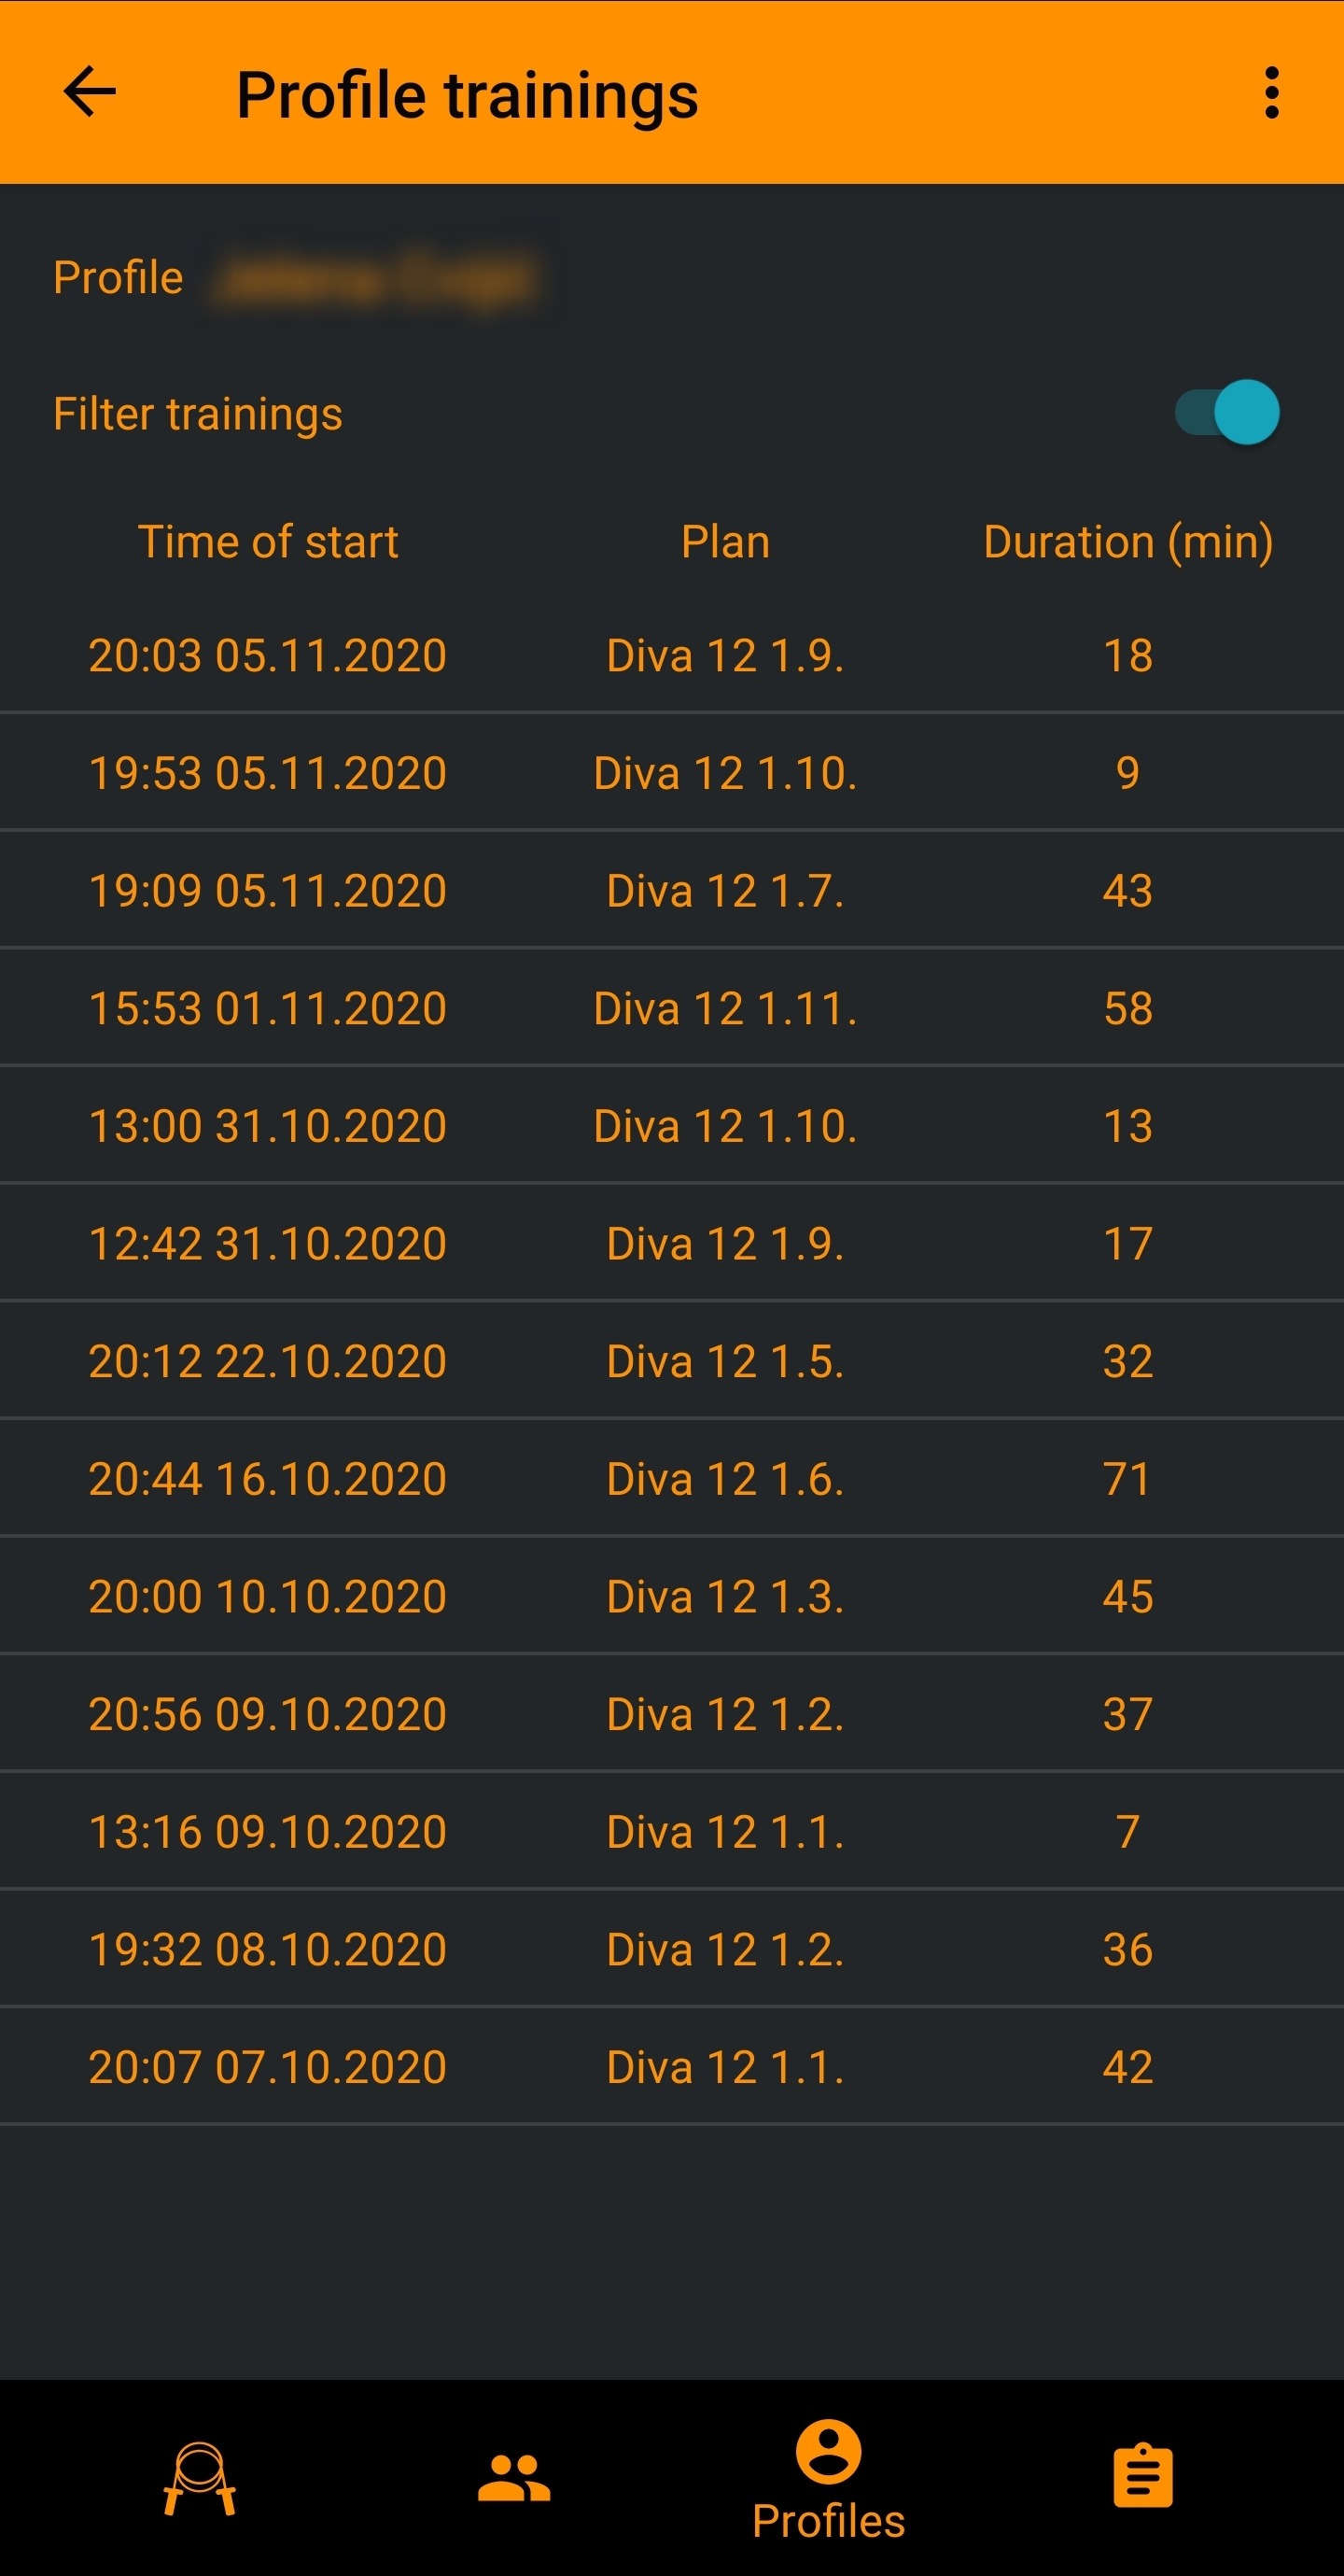1344x2576 pixels.
Task: Open training from 13:00 31.10.2020
Action: coord(672,1125)
